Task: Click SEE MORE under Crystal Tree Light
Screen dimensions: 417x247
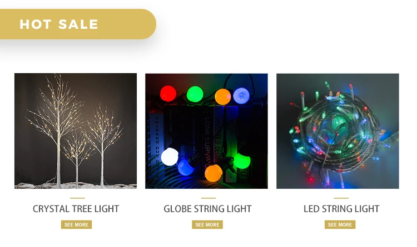Action: (x=76, y=224)
